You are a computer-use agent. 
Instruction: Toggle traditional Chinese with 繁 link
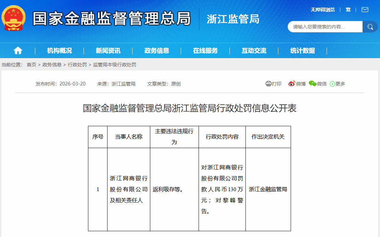pos(348,10)
